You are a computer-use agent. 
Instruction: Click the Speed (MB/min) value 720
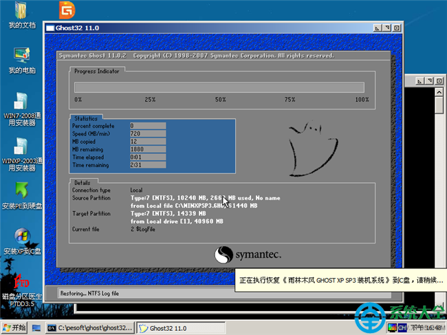[148, 133]
